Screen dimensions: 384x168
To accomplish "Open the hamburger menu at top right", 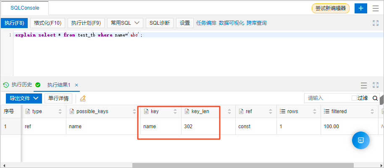I will tap(376, 8).
